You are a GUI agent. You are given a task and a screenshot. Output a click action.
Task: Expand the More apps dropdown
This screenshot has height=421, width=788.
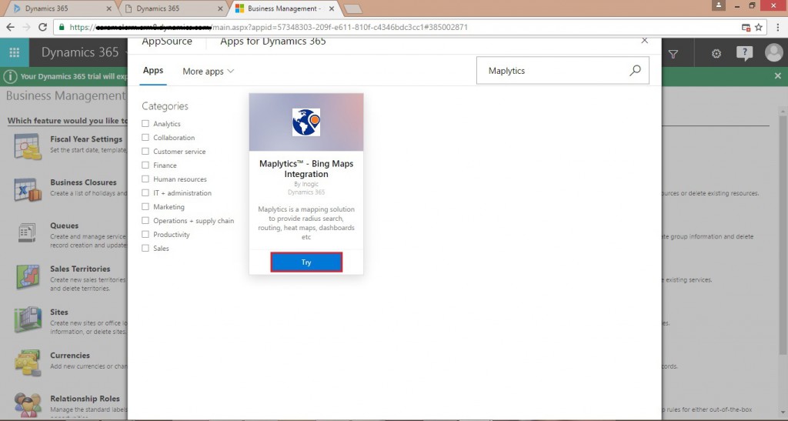tap(208, 72)
